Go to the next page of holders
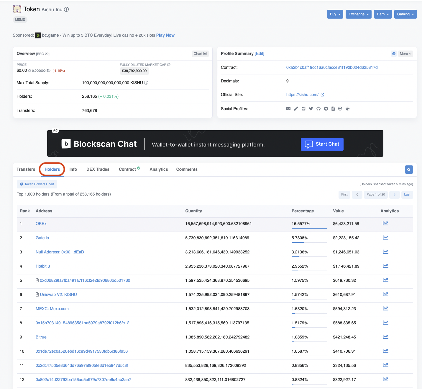The image size is (422, 389). coord(394,194)
